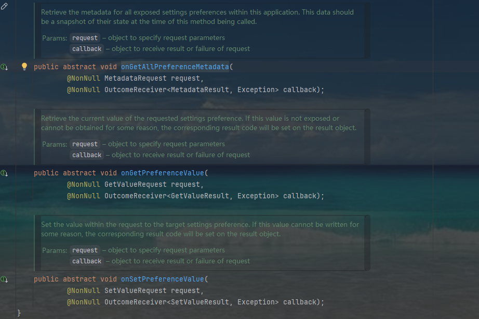Collapse the first Javadoc using the down arrow
This screenshot has height=319, width=479.
click(7, 67)
